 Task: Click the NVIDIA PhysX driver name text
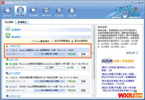pyautogui.click(x=47, y=87)
